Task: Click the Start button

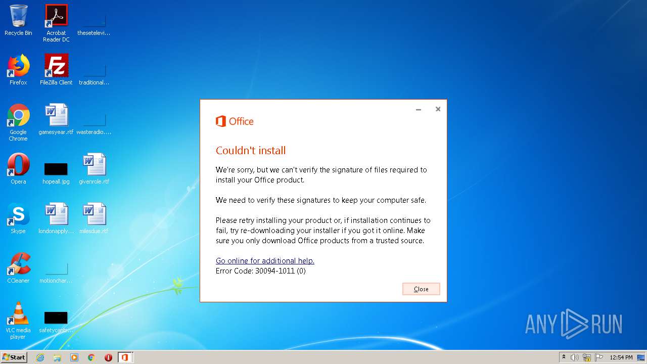Action: [x=14, y=357]
